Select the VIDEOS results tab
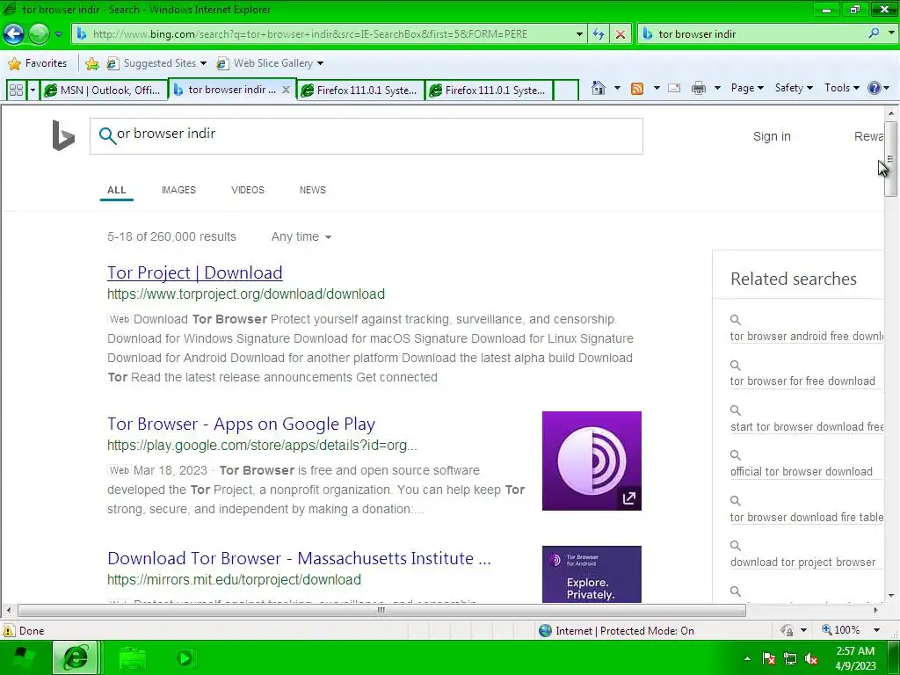The image size is (900, 675). (x=247, y=190)
